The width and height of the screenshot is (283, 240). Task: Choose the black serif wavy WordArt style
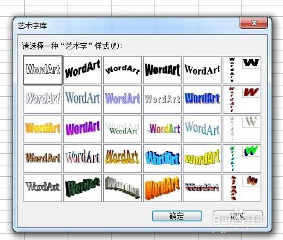tap(202, 70)
